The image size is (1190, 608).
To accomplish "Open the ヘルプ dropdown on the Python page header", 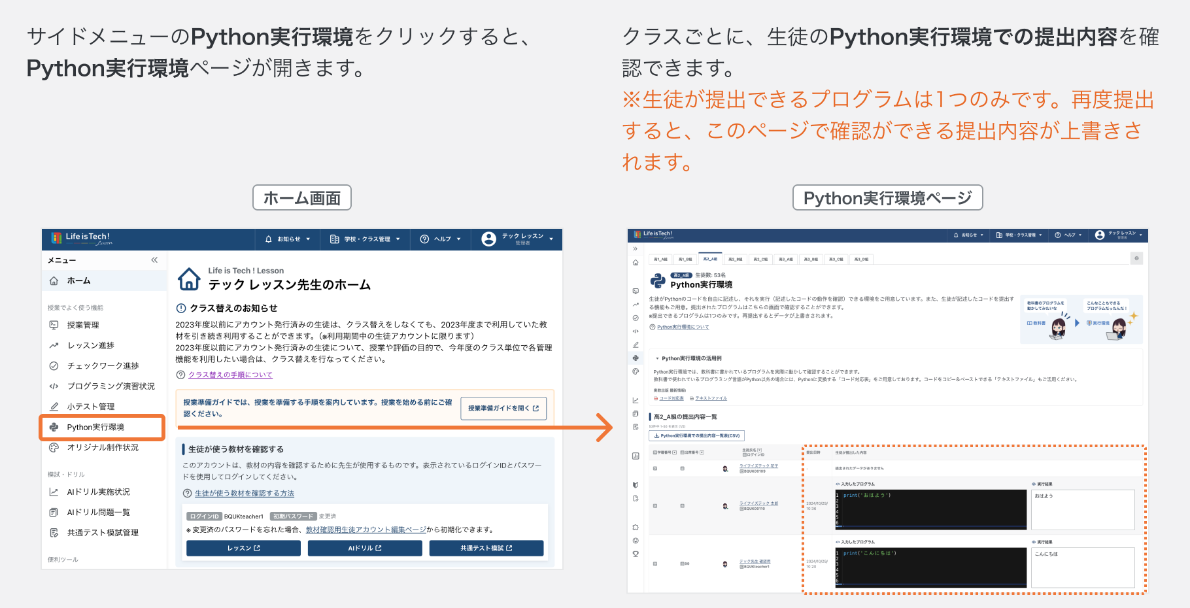I will (1068, 235).
